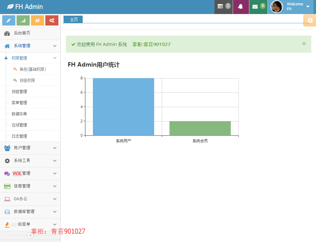Click the dashboard gauge icon
This screenshot has width=316, height=242.
pos(7,33)
